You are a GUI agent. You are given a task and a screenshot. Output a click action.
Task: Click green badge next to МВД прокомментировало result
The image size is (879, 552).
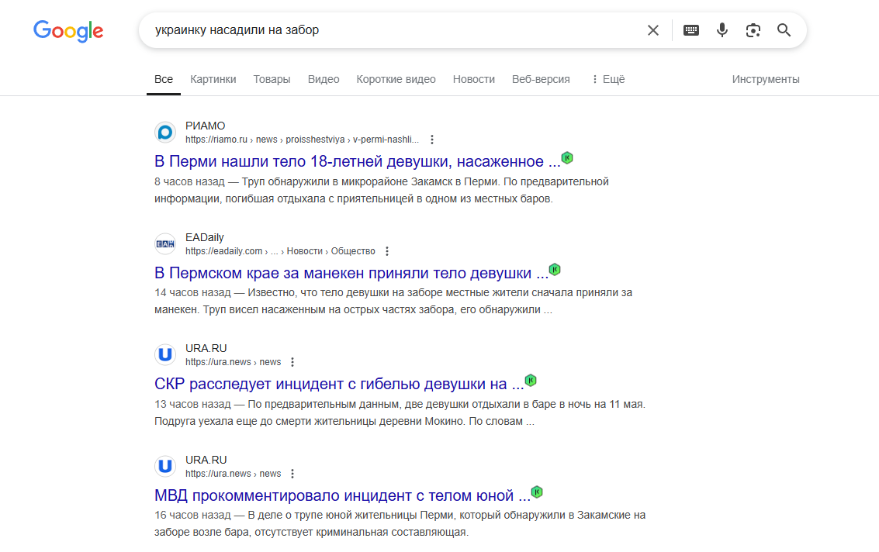coord(537,492)
